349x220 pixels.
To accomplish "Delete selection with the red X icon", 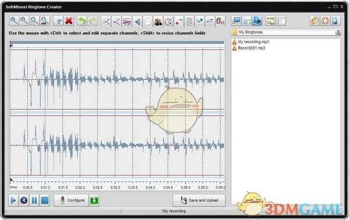I will [x=69, y=21].
